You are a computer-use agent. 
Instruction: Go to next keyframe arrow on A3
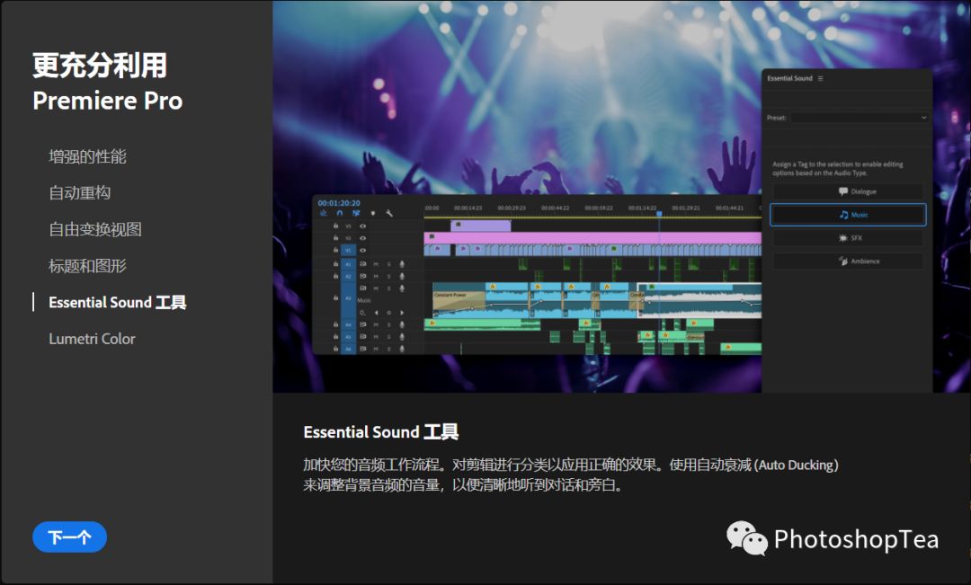coord(402,313)
